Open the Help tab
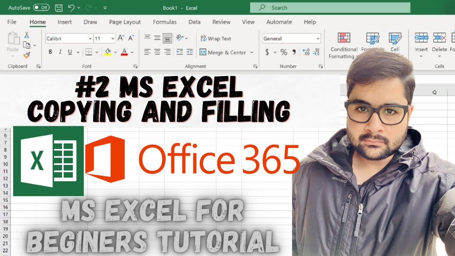The image size is (455, 256). 310,22
